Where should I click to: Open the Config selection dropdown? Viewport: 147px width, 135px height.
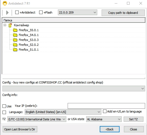(x=74, y=88)
